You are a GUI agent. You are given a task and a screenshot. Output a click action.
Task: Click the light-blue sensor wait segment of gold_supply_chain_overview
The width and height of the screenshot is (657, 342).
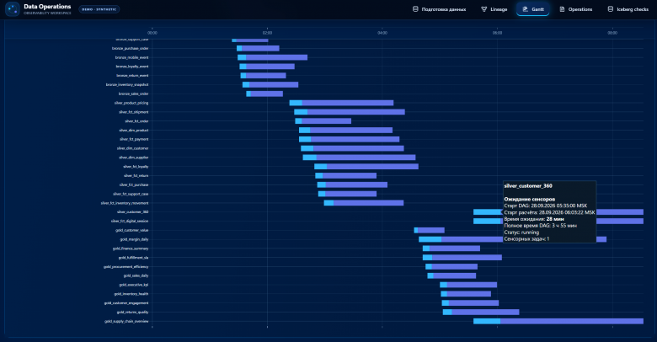[487, 322]
